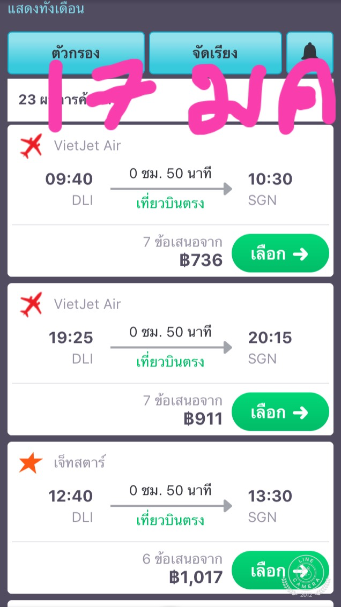This screenshot has height=607, width=341.
Task: Open the จัดเรียง sort options
Action: (215, 53)
